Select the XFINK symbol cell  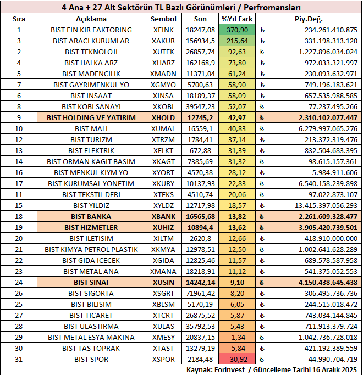click(x=163, y=30)
